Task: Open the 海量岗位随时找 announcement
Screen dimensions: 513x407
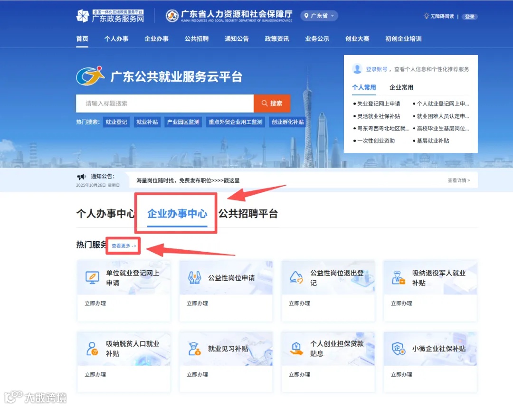Action: tap(188, 180)
